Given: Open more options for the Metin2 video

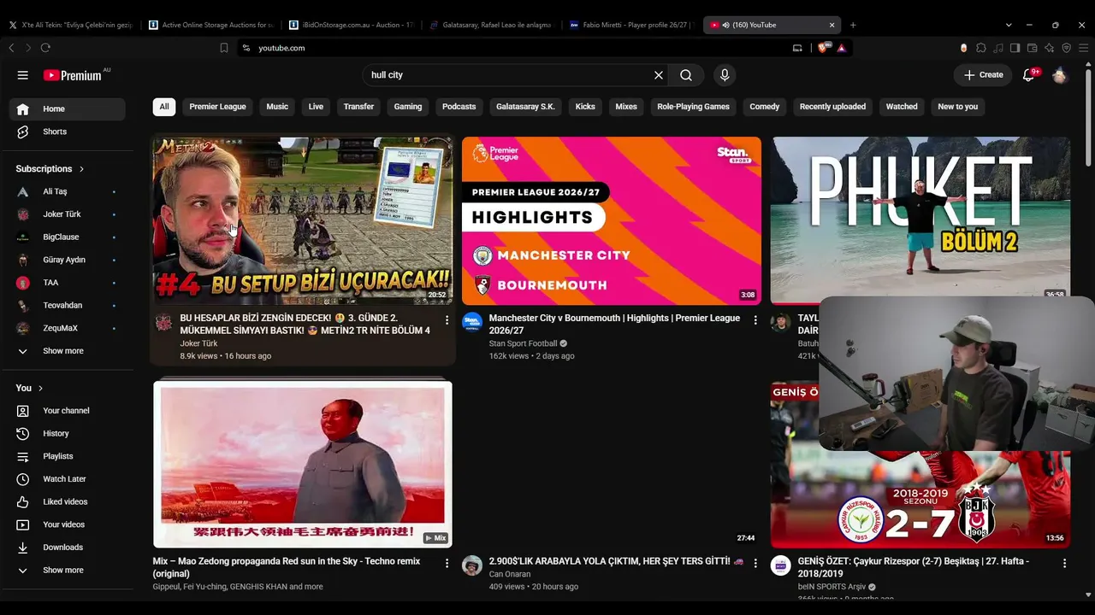Looking at the screenshot, I should click(447, 320).
